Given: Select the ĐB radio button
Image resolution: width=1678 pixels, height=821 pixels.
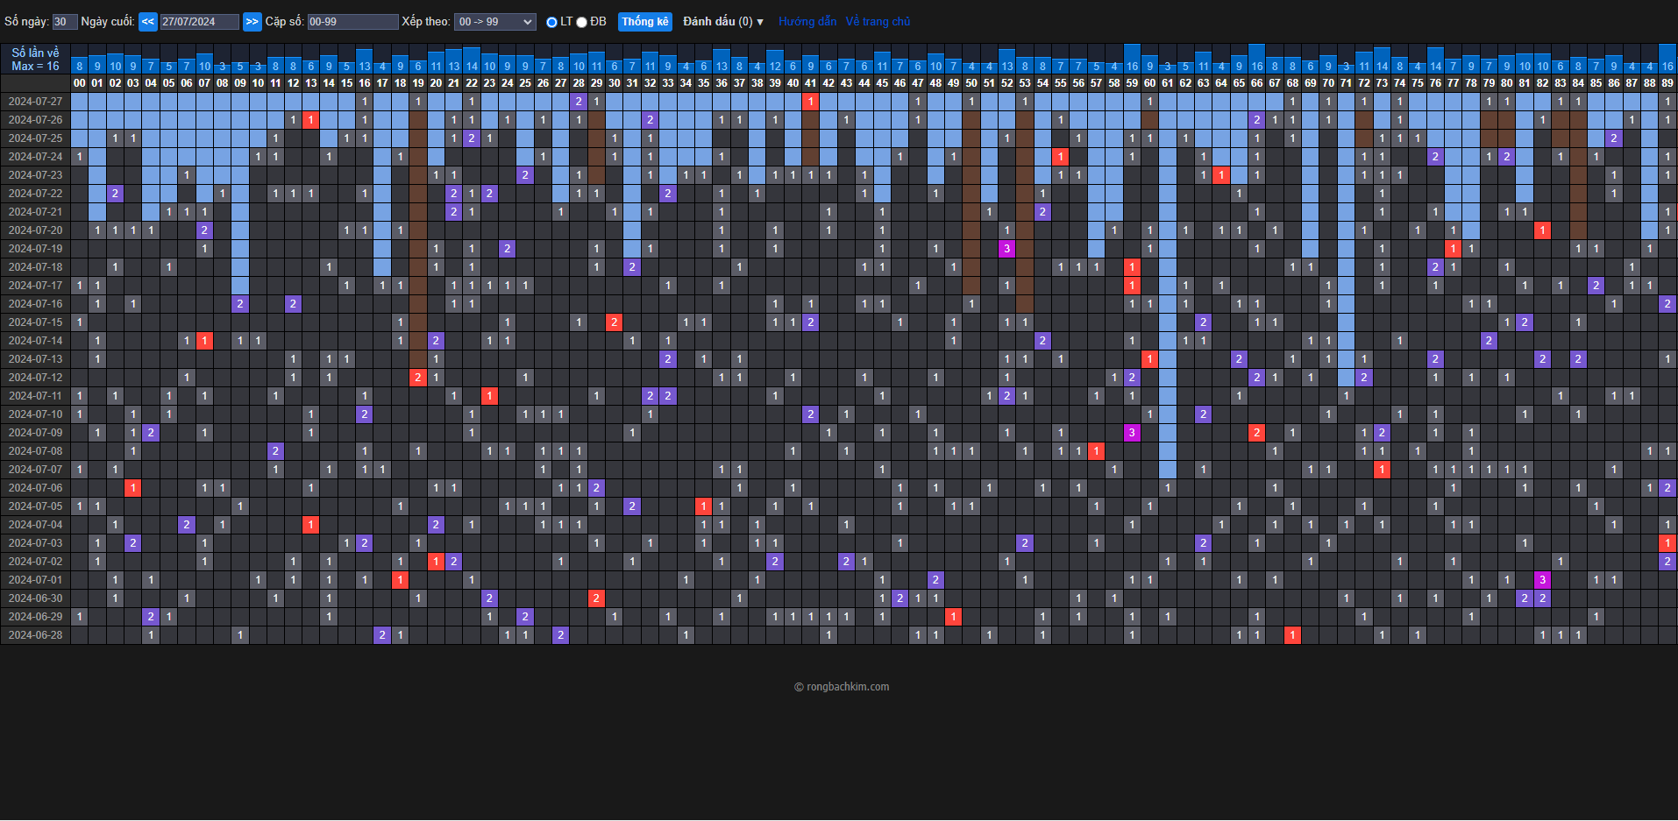Looking at the screenshot, I should [581, 23].
